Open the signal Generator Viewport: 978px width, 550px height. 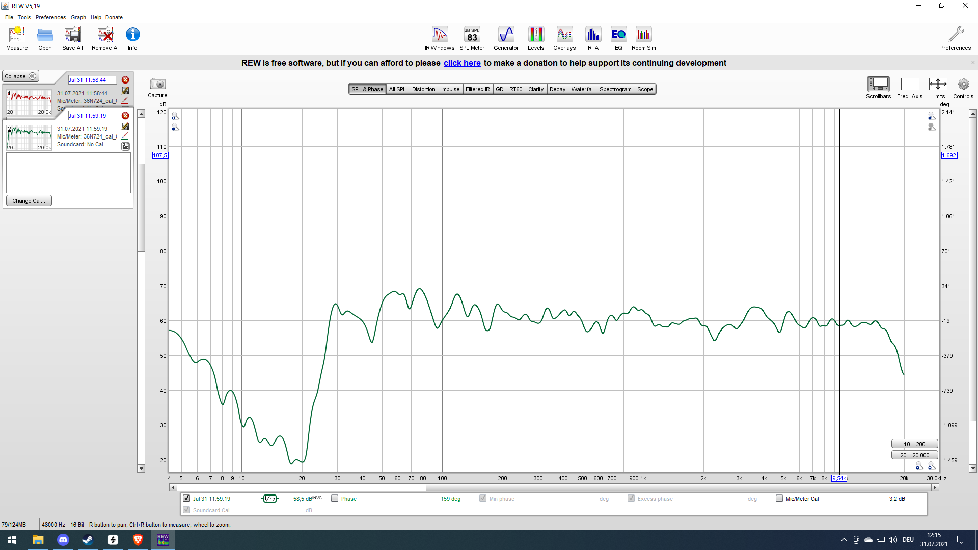[506, 38]
